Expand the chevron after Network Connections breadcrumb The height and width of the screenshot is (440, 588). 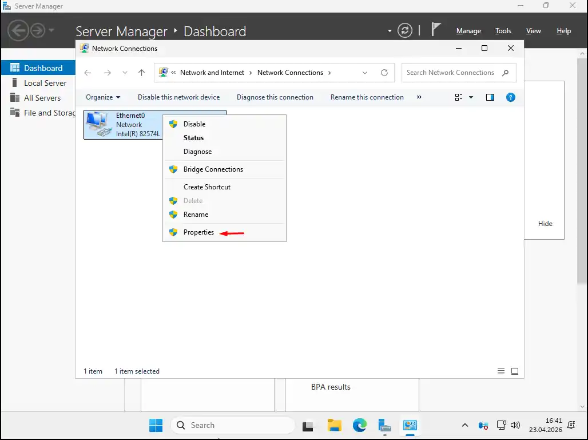point(329,73)
